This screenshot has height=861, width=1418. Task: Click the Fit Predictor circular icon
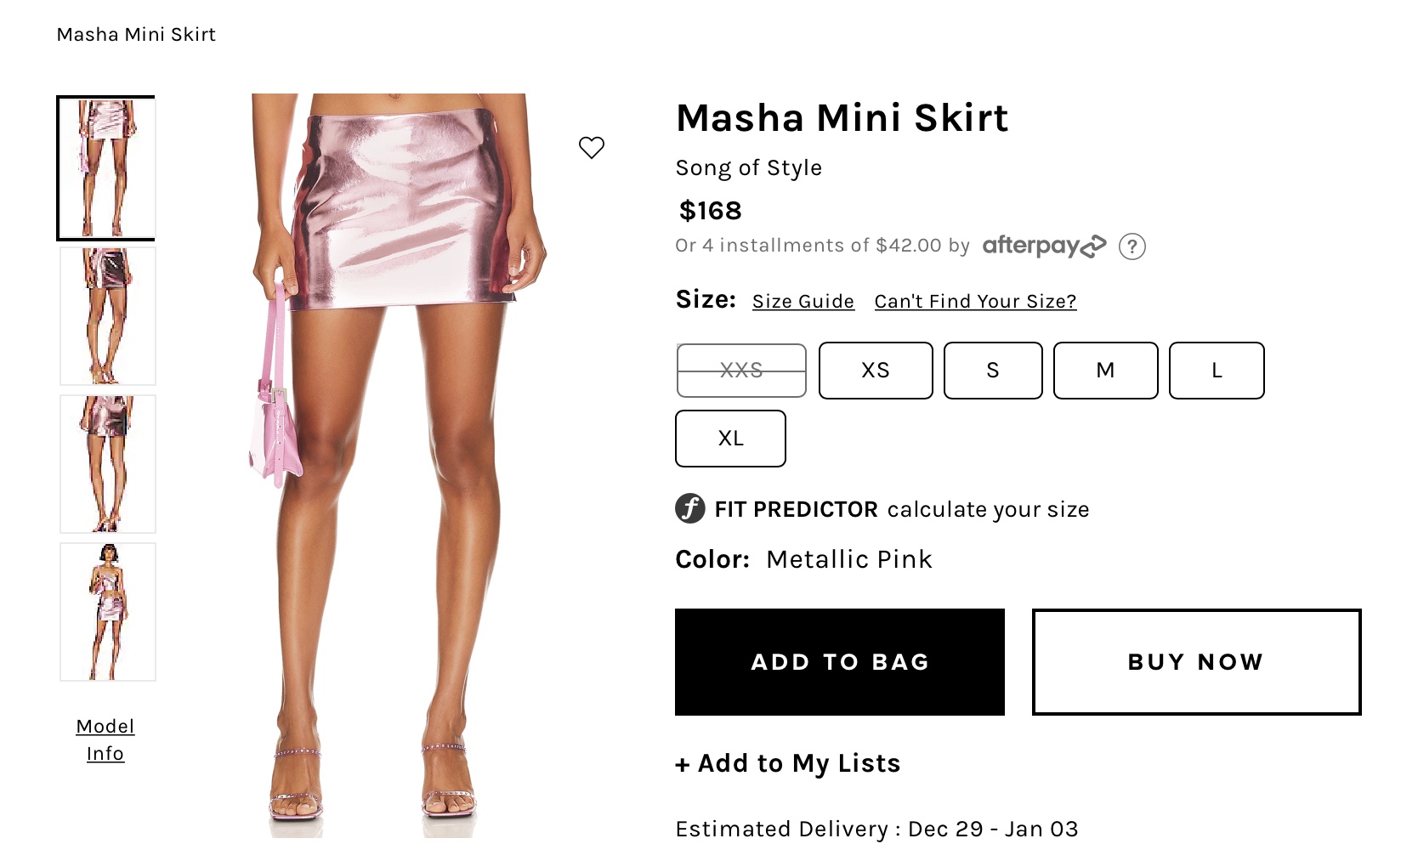point(690,509)
